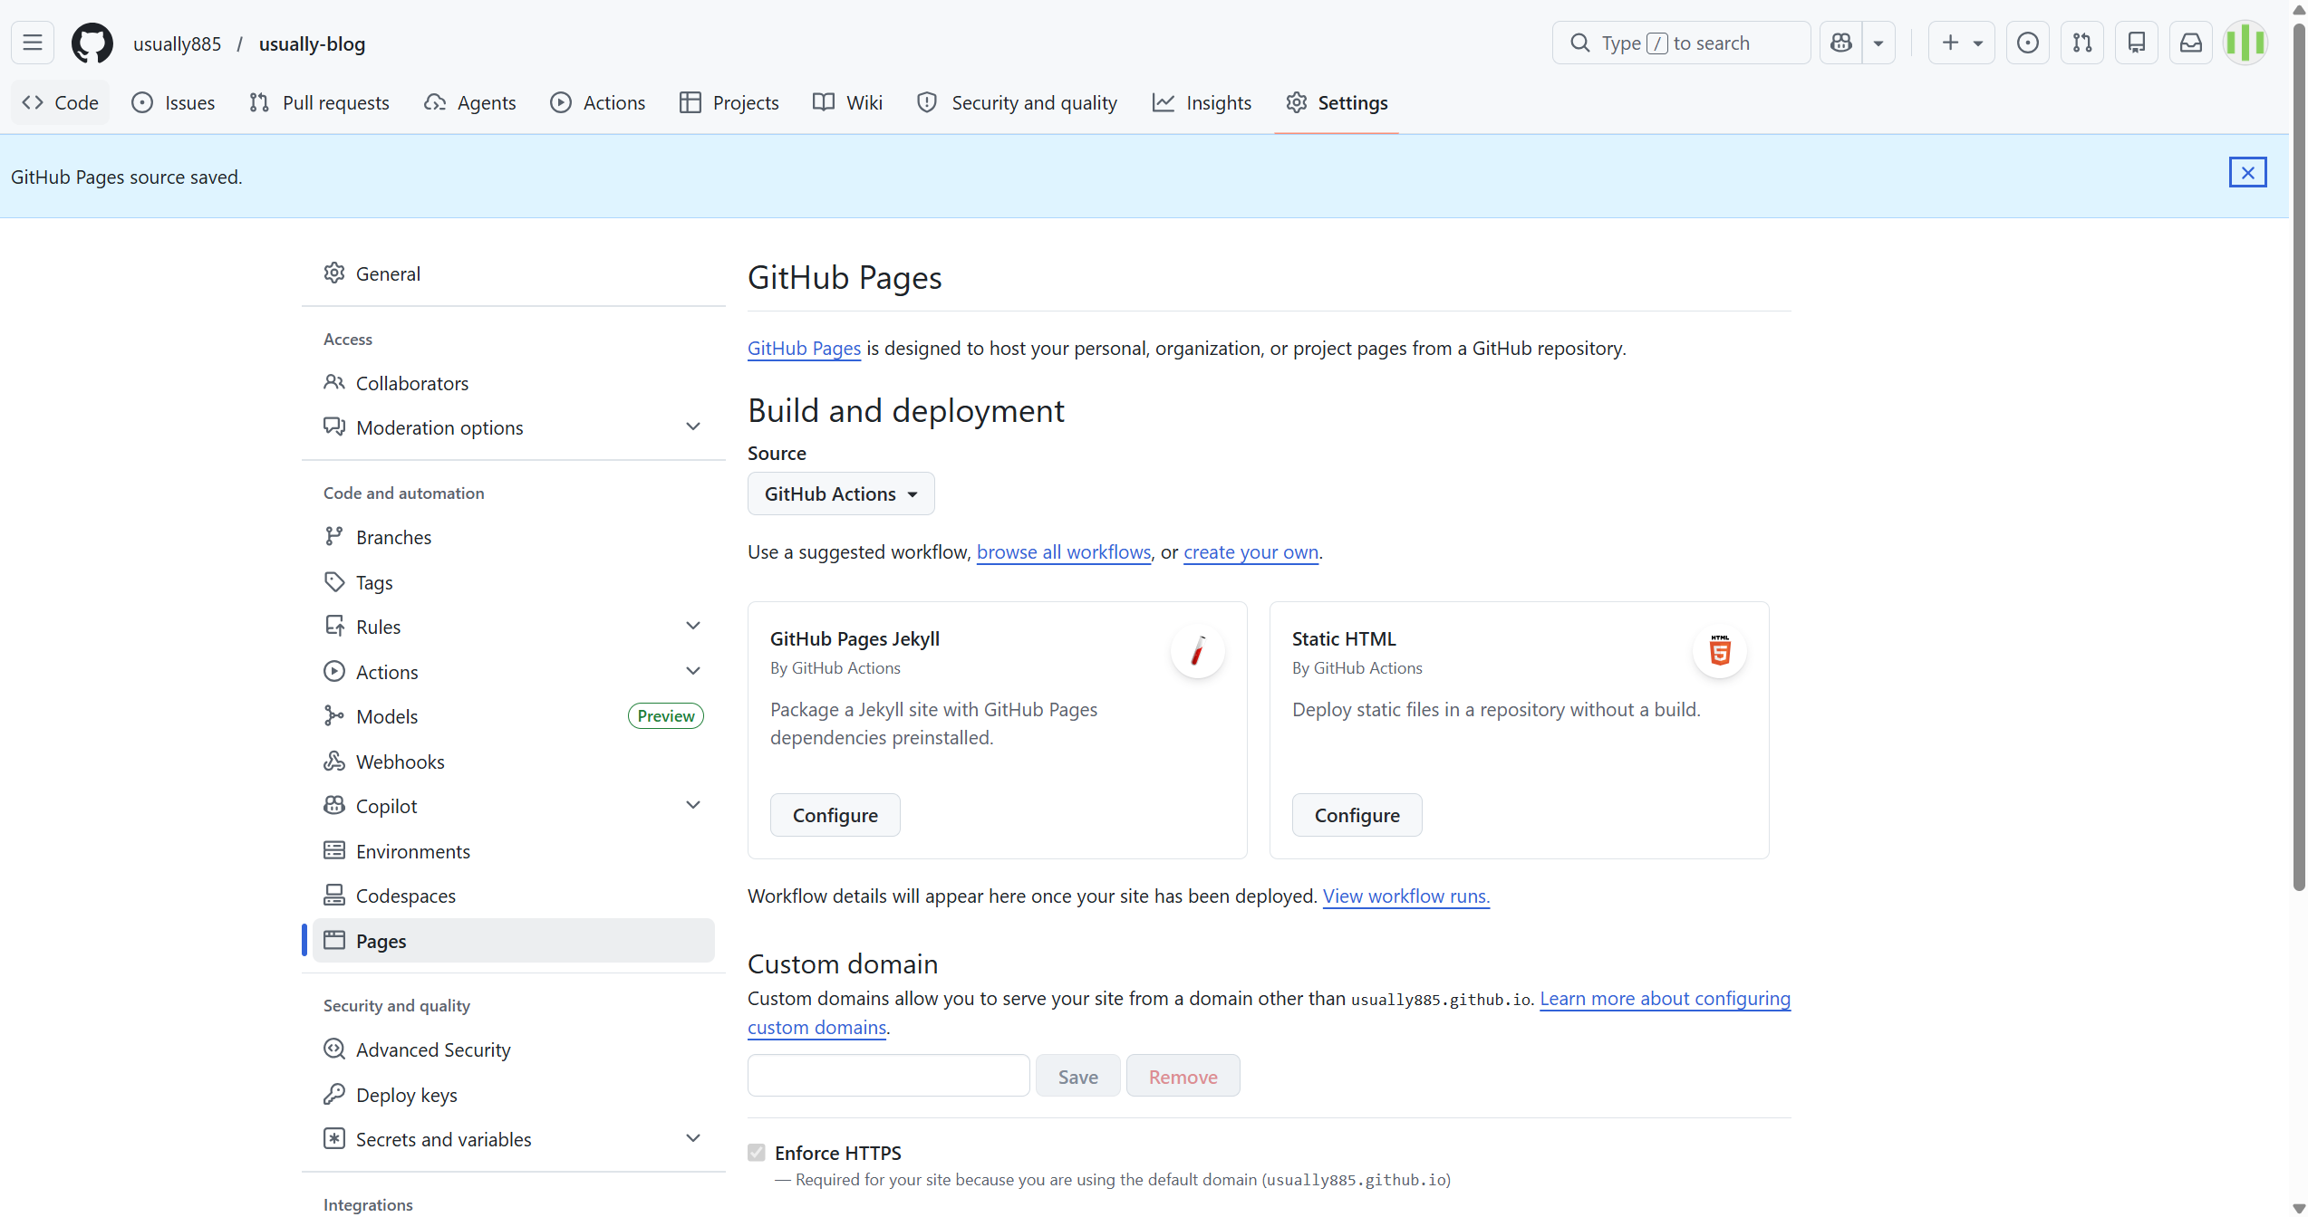Open the issues icon in header
Screen dimensions: 2308x1217
2028,43
